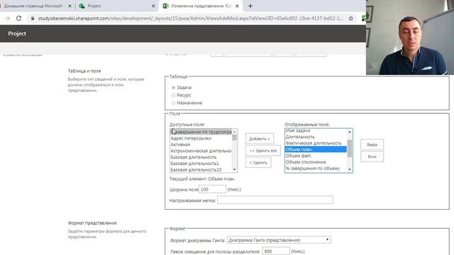454x255 pixels.
Task: Select the Ресурс radio button
Action: click(x=173, y=95)
